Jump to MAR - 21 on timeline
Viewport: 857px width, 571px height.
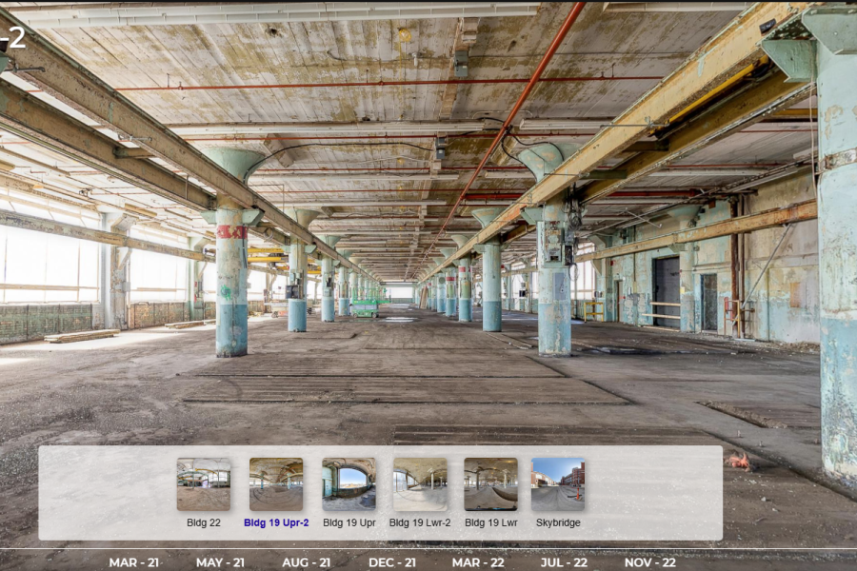[x=134, y=562]
